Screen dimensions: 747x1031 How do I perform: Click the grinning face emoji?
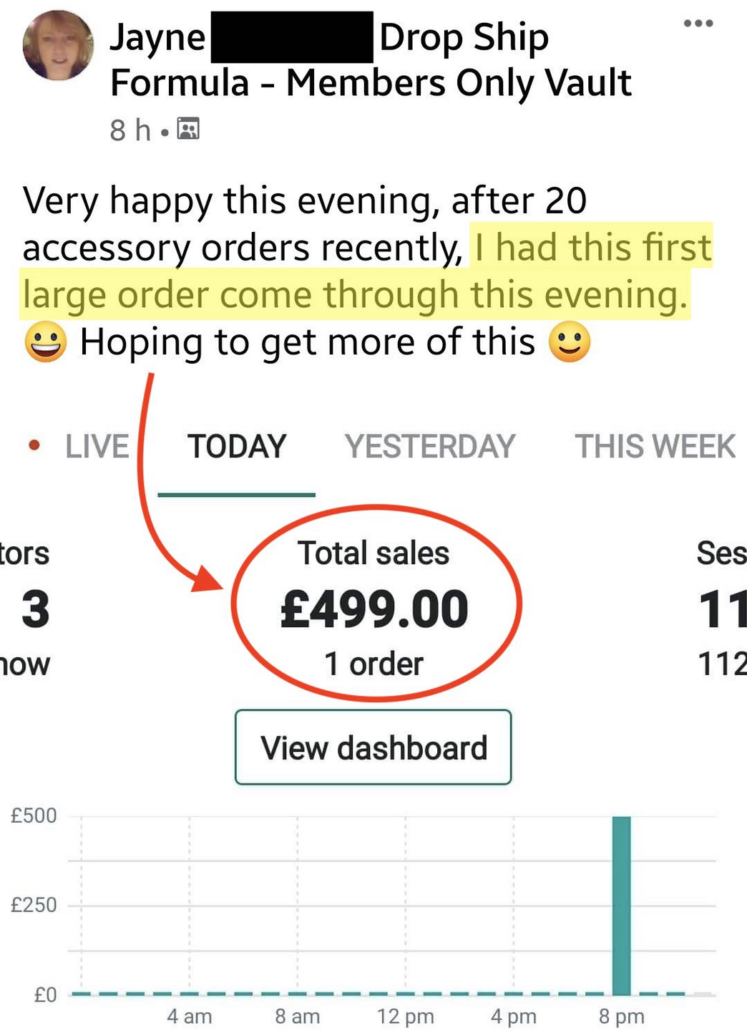(x=45, y=342)
